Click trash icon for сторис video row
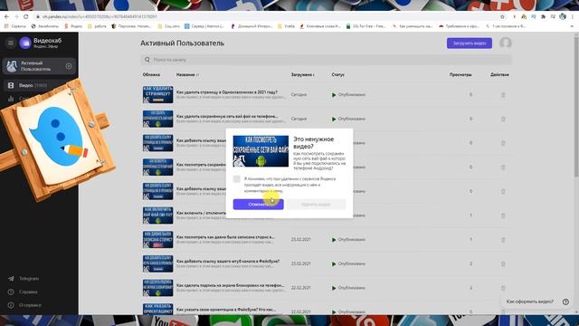This screenshot has height=326, width=579. (x=503, y=240)
